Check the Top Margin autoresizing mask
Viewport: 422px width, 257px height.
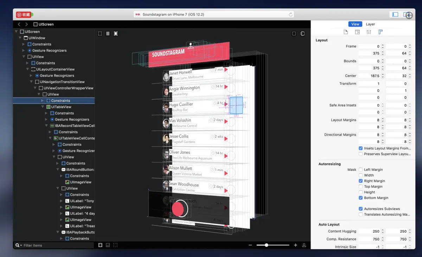pyautogui.click(x=360, y=187)
